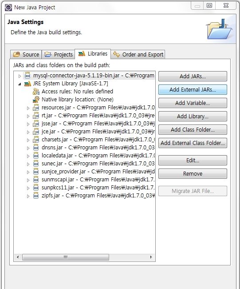Image resolution: width=240 pixels, height=289 pixels.
Task: Select the Libraries tab
Action: (93, 54)
